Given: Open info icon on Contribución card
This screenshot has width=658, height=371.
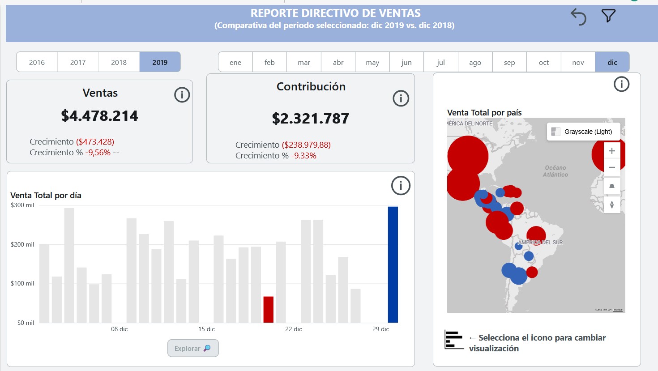Looking at the screenshot, I should tap(401, 98).
